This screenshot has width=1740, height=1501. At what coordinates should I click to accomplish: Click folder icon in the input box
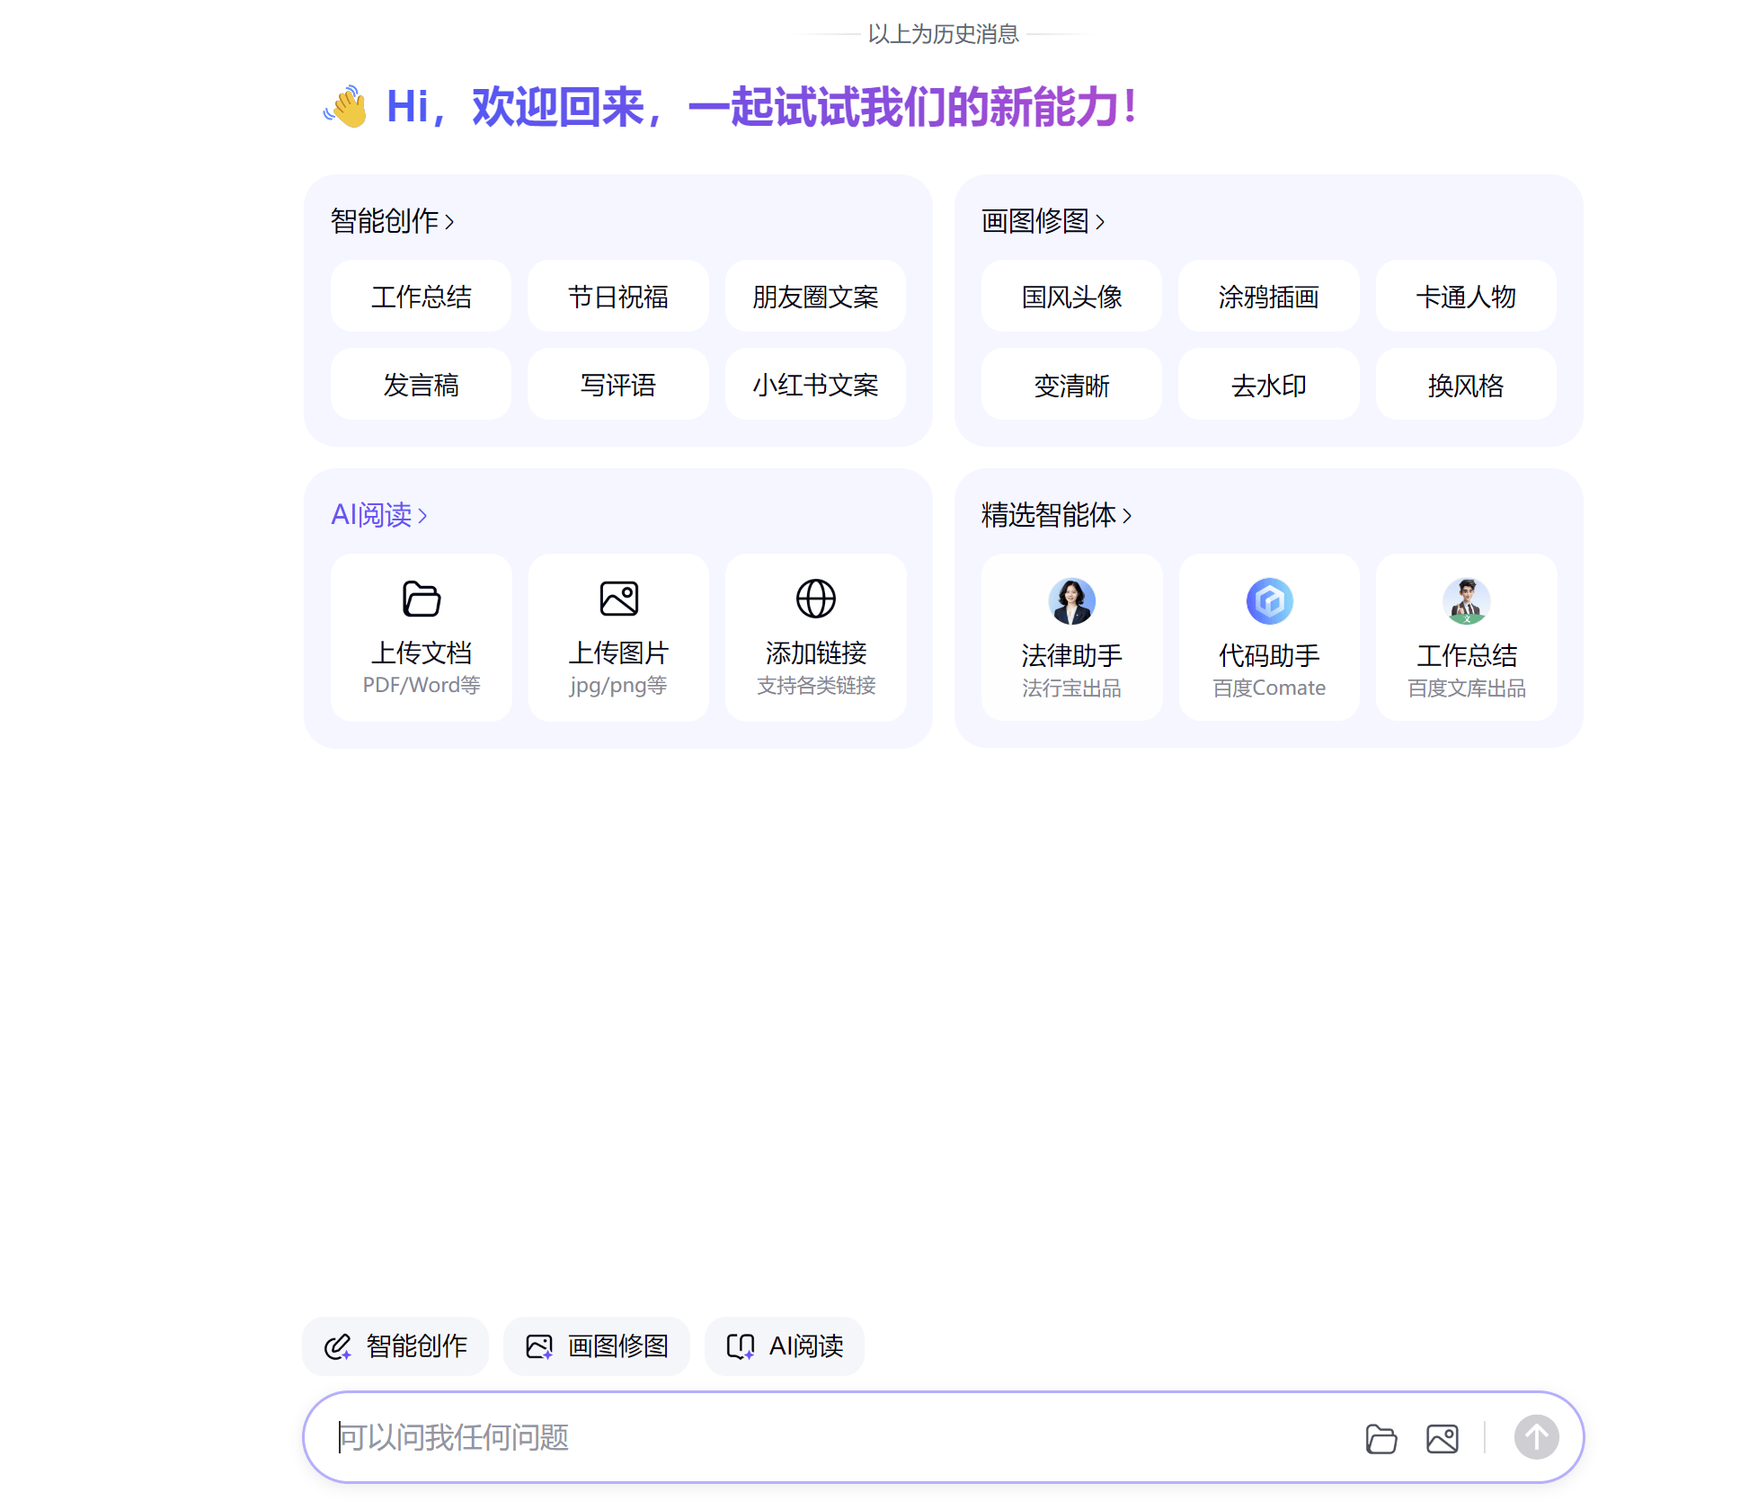pos(1380,1438)
